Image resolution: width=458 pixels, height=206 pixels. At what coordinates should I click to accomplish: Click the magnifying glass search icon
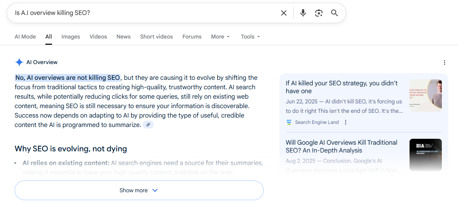click(x=334, y=13)
